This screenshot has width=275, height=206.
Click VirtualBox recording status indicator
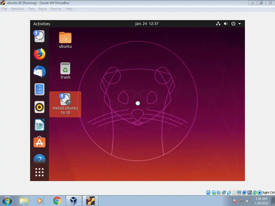[244, 193]
